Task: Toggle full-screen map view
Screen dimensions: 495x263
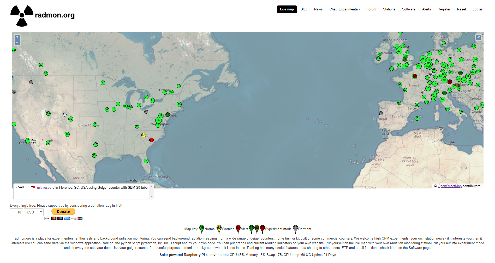Action: coord(478,37)
